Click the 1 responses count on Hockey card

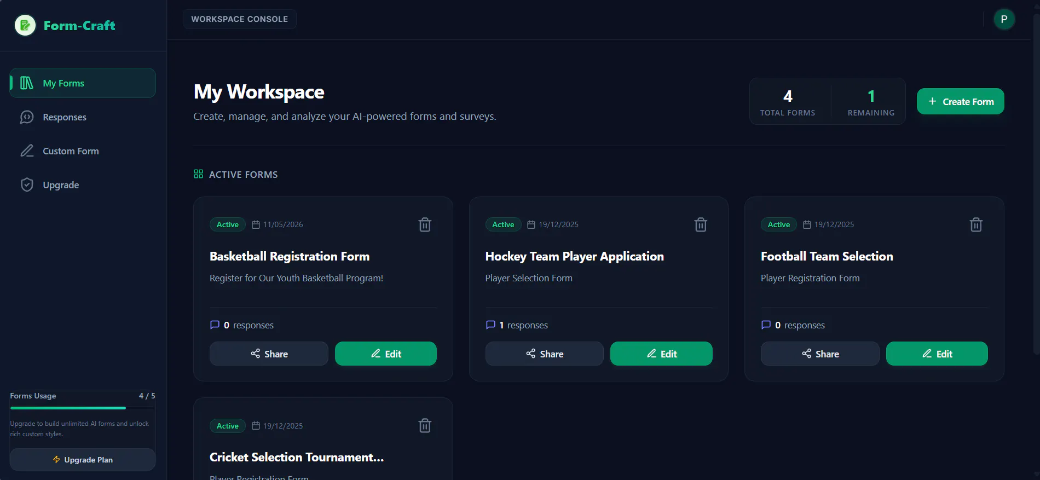[517, 325]
